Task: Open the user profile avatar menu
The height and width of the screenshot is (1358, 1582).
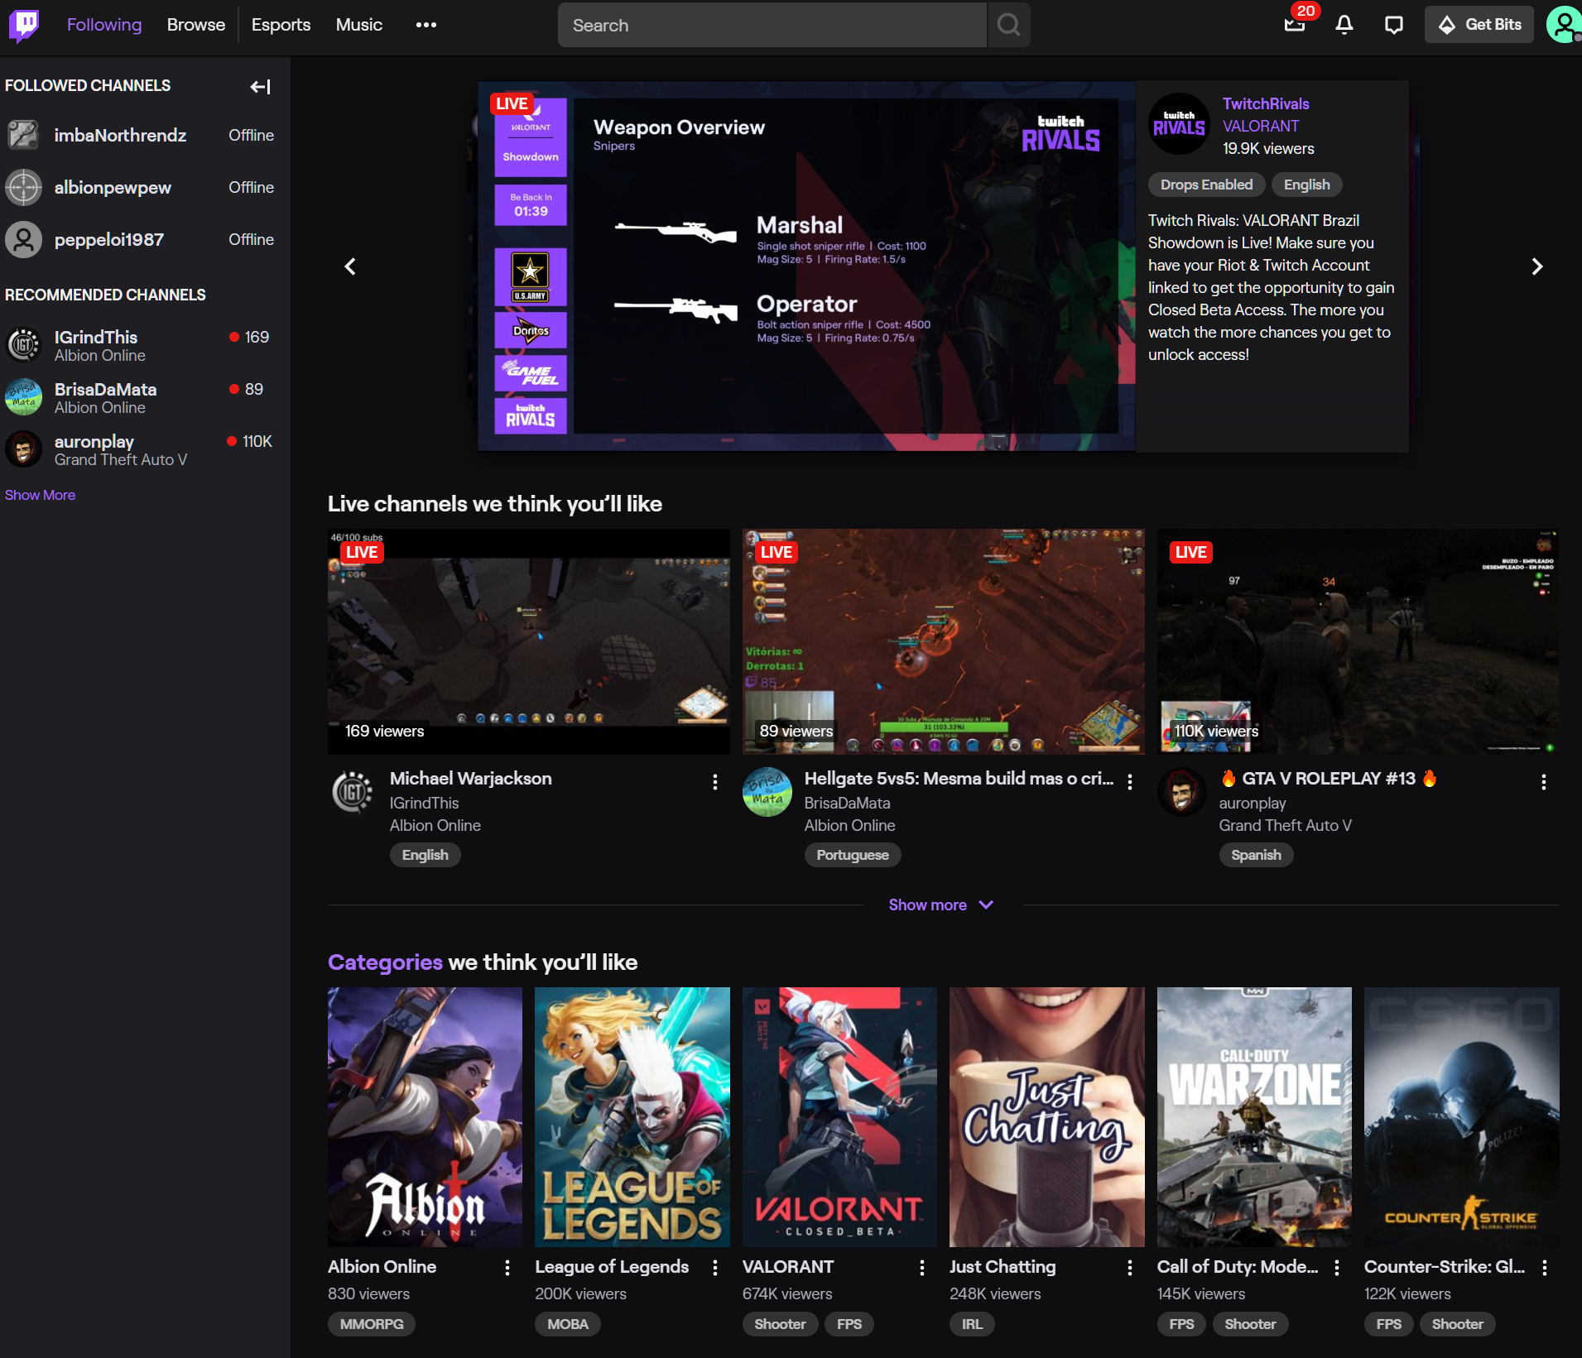Action: coord(1562,25)
